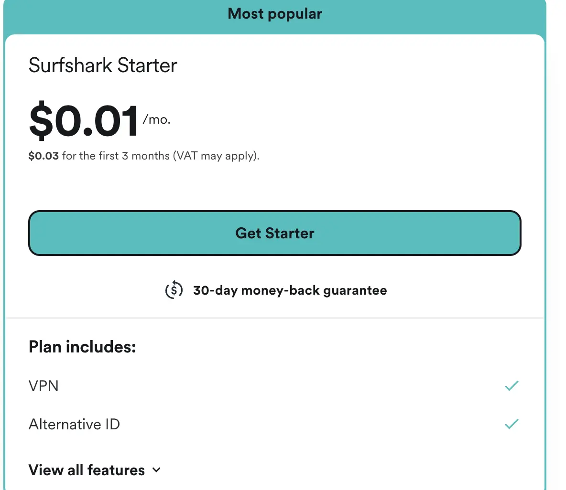Click the bold $0.03 amount
Screen dimensions: 566x490
44,156
